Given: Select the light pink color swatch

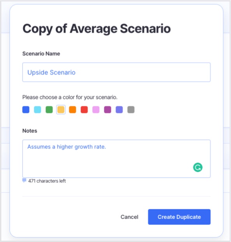Looking at the screenshot, I should 96,110.
